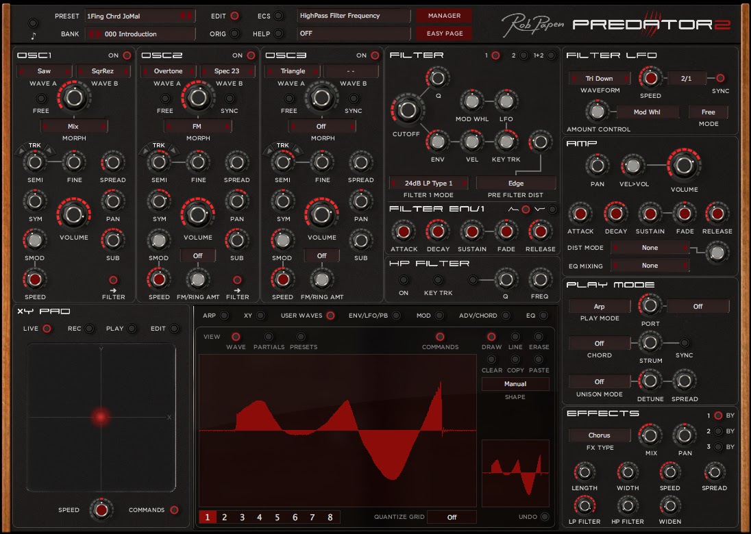Image resolution: width=751 pixels, height=534 pixels.
Task: Select user wave slot 3
Action: [242, 518]
